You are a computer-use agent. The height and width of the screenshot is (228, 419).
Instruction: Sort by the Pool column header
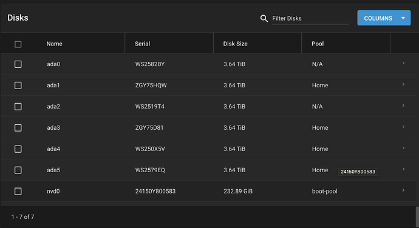318,44
